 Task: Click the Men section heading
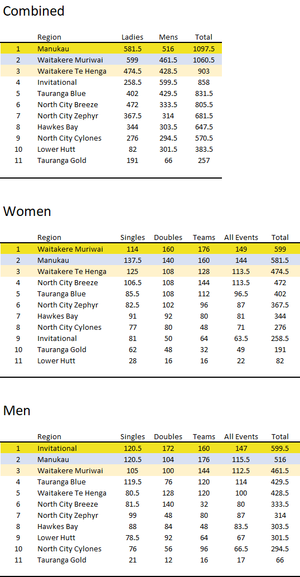pyautogui.click(x=17, y=411)
